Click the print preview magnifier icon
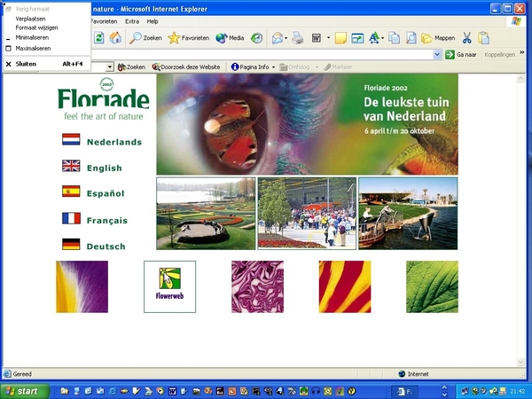This screenshot has width=532, height=399. tap(411, 38)
